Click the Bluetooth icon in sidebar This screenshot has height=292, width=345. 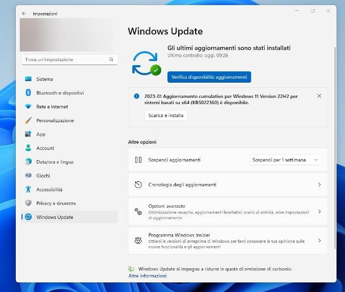pos(28,92)
